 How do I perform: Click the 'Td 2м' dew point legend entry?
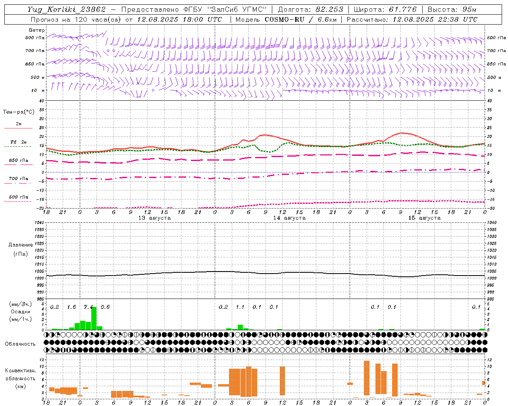tap(18, 142)
